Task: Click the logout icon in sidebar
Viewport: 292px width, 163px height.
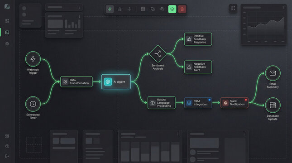Action: [7, 156]
